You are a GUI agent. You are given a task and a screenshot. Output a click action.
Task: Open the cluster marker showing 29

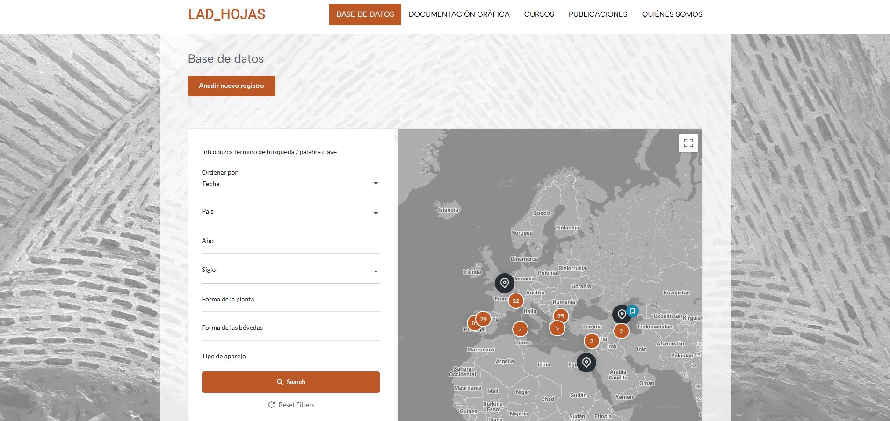[x=484, y=319]
